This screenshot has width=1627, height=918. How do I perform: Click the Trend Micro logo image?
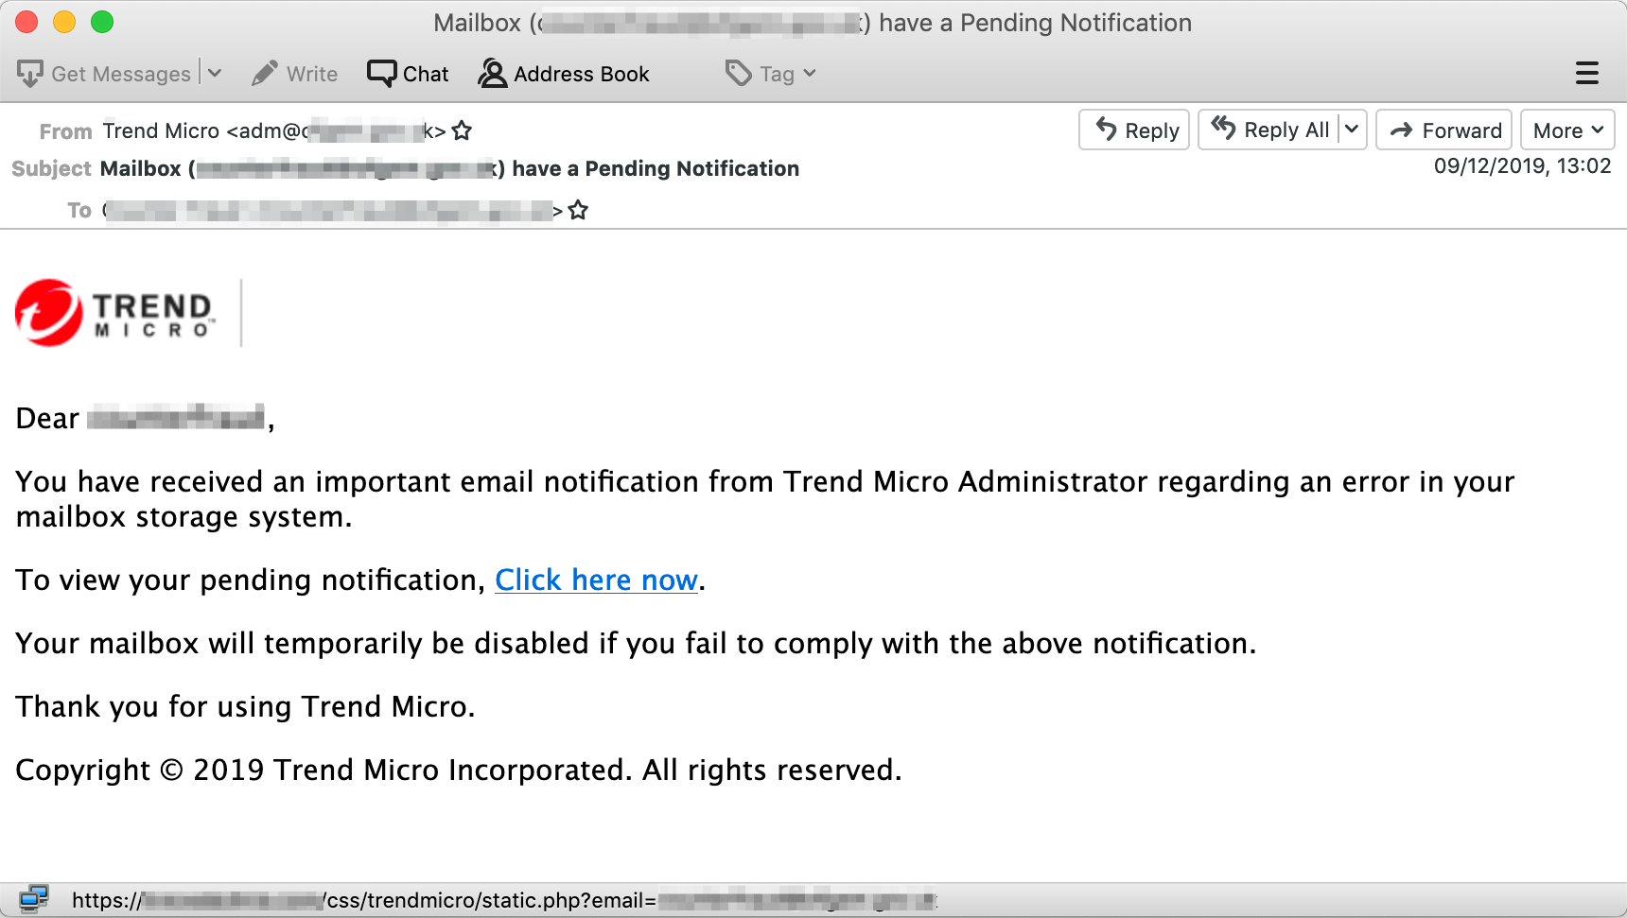click(x=115, y=313)
